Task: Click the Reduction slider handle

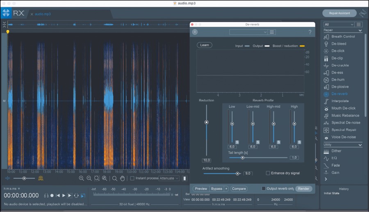Action: click(206, 122)
